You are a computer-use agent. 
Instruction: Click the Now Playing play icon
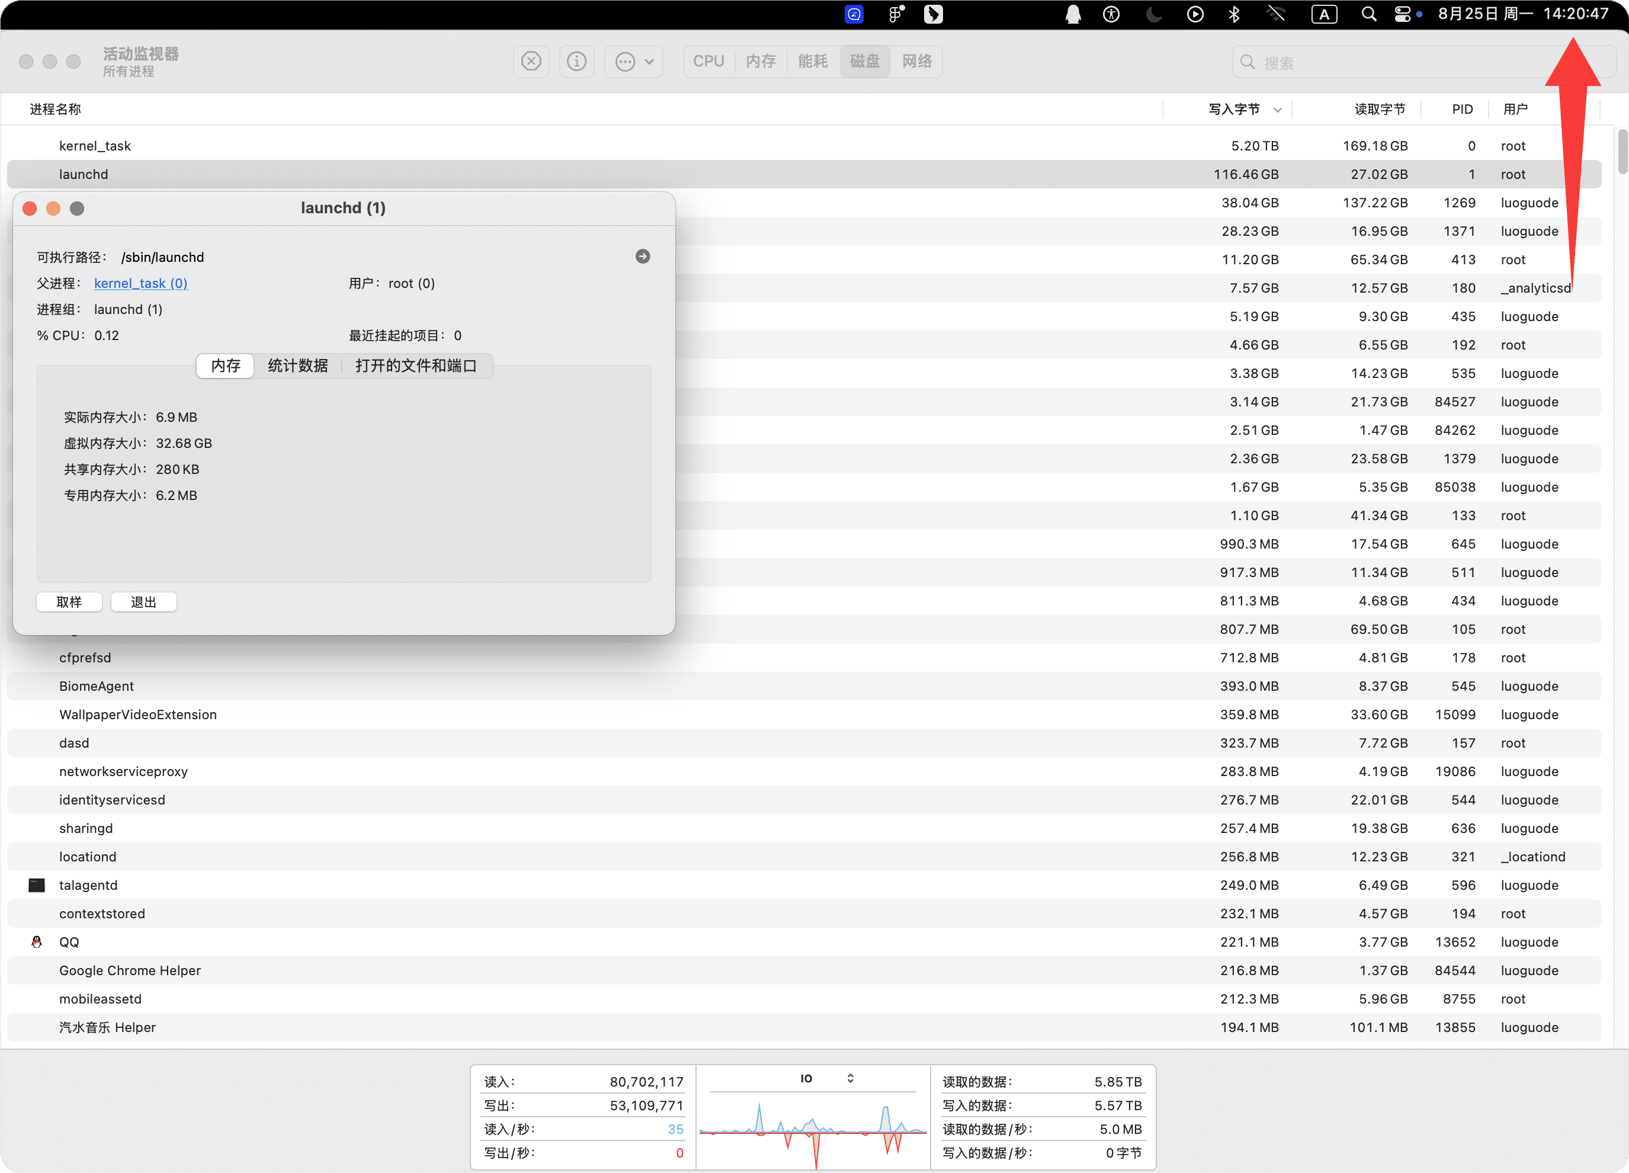pyautogui.click(x=1195, y=14)
